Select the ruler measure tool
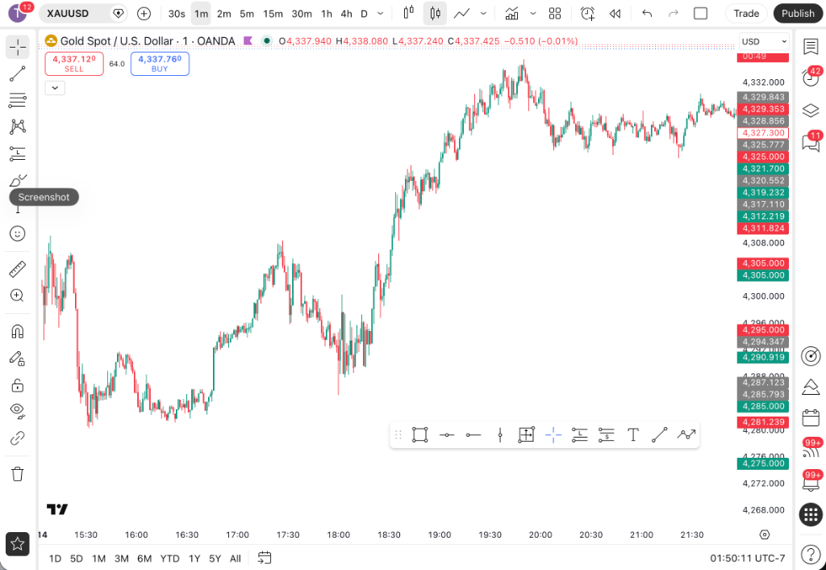826x570 pixels. [x=18, y=269]
